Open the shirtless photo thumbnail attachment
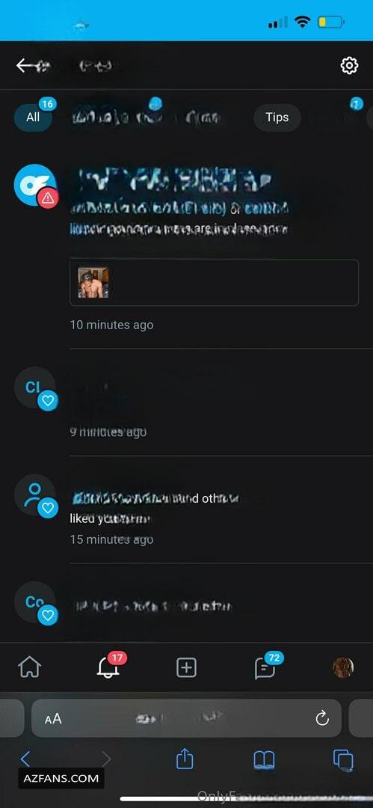Screen dimensions: 373x808 click(93, 282)
